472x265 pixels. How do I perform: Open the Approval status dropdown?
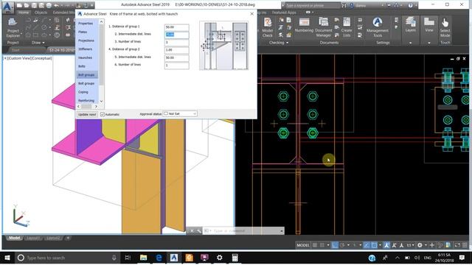click(180, 113)
